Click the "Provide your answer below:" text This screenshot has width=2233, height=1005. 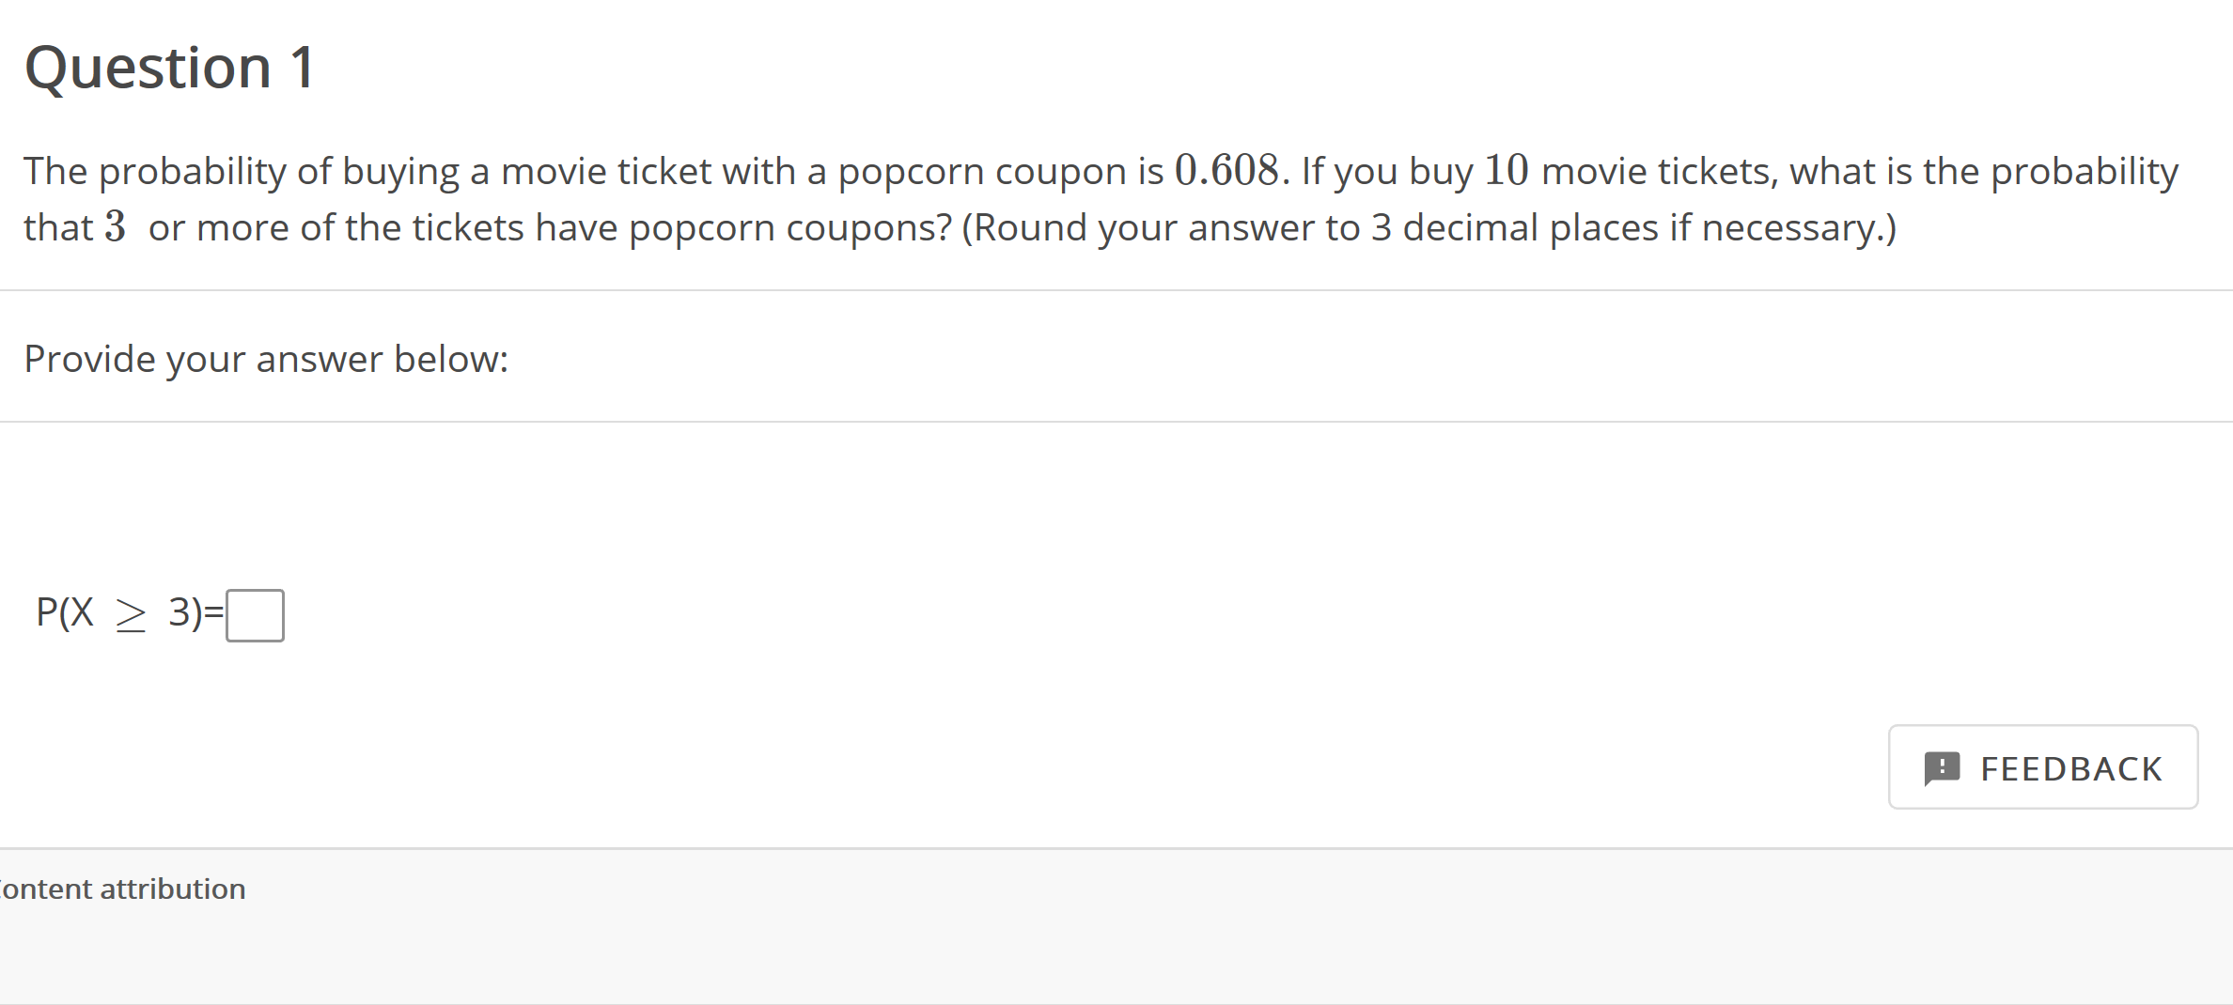(266, 359)
